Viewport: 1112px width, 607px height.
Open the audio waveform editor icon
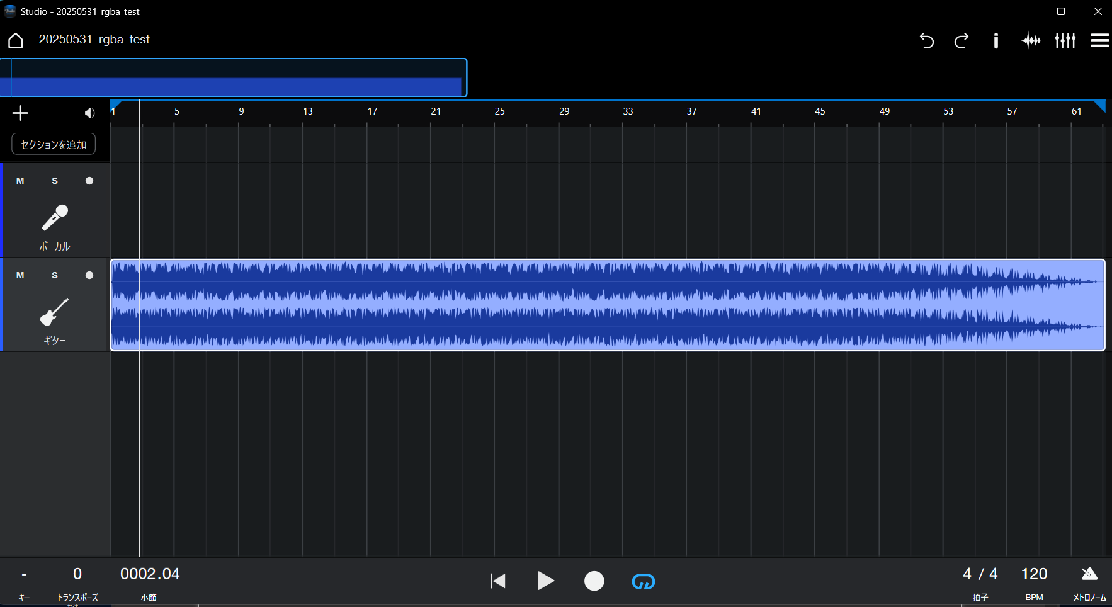[x=1031, y=41]
